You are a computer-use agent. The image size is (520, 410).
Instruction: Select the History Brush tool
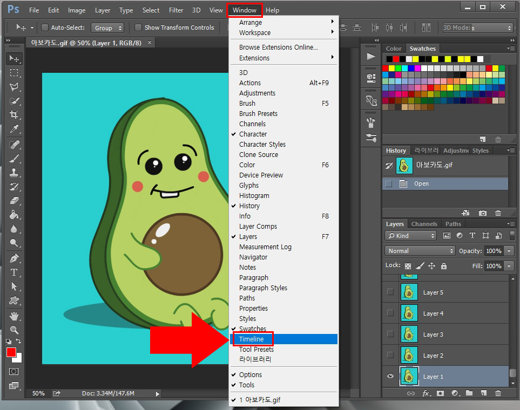pyautogui.click(x=14, y=186)
